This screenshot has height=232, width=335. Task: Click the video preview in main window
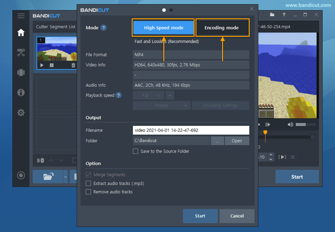(287, 75)
